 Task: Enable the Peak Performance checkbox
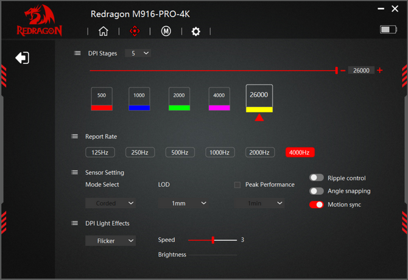(237, 185)
